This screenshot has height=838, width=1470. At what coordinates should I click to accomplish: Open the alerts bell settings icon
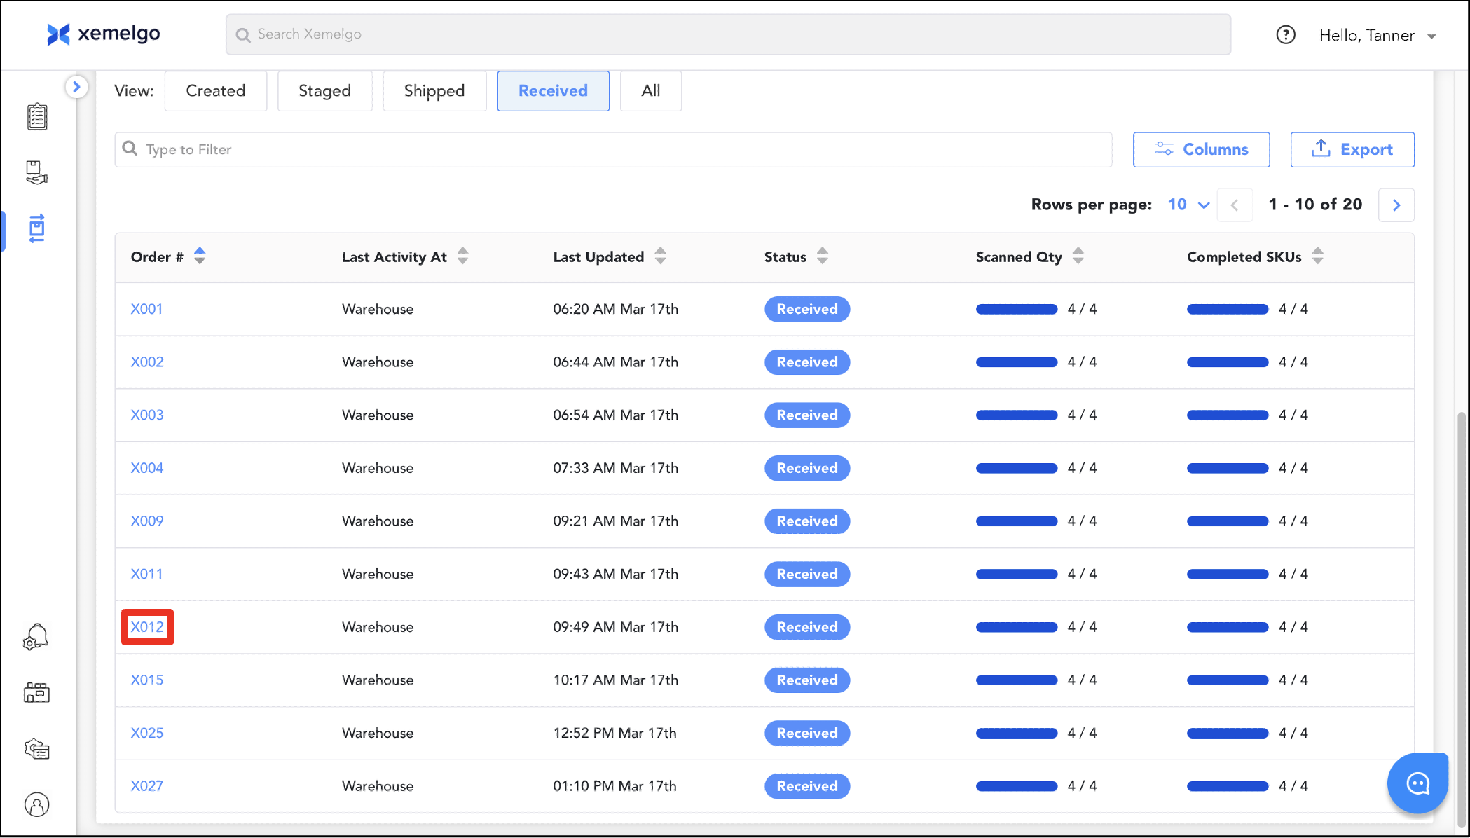(x=36, y=637)
